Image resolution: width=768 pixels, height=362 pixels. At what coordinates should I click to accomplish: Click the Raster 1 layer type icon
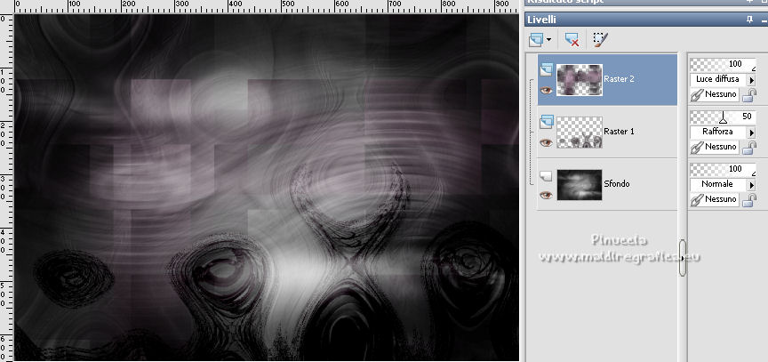pyautogui.click(x=546, y=122)
